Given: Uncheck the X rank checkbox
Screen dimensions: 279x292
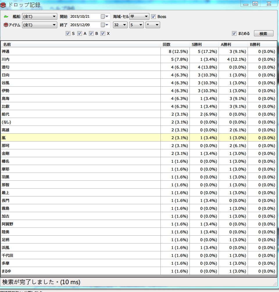Looking at the screenshot, I should coord(103,33).
